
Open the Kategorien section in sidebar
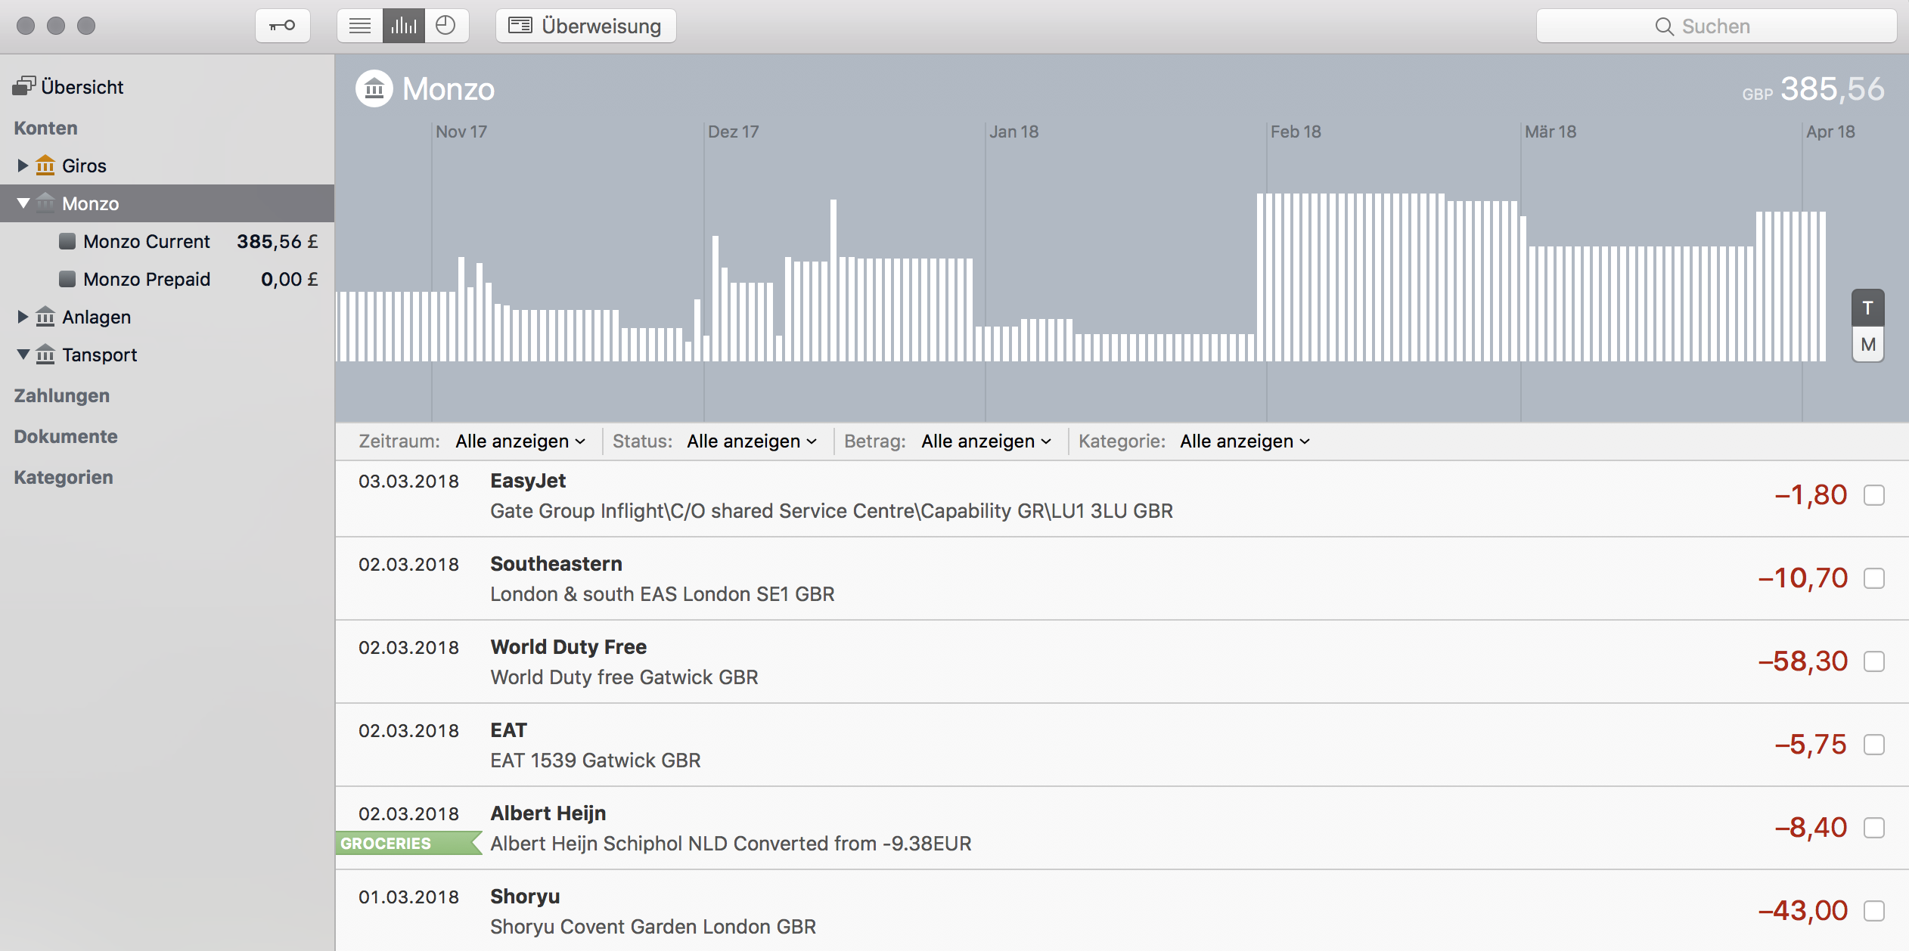tap(64, 477)
